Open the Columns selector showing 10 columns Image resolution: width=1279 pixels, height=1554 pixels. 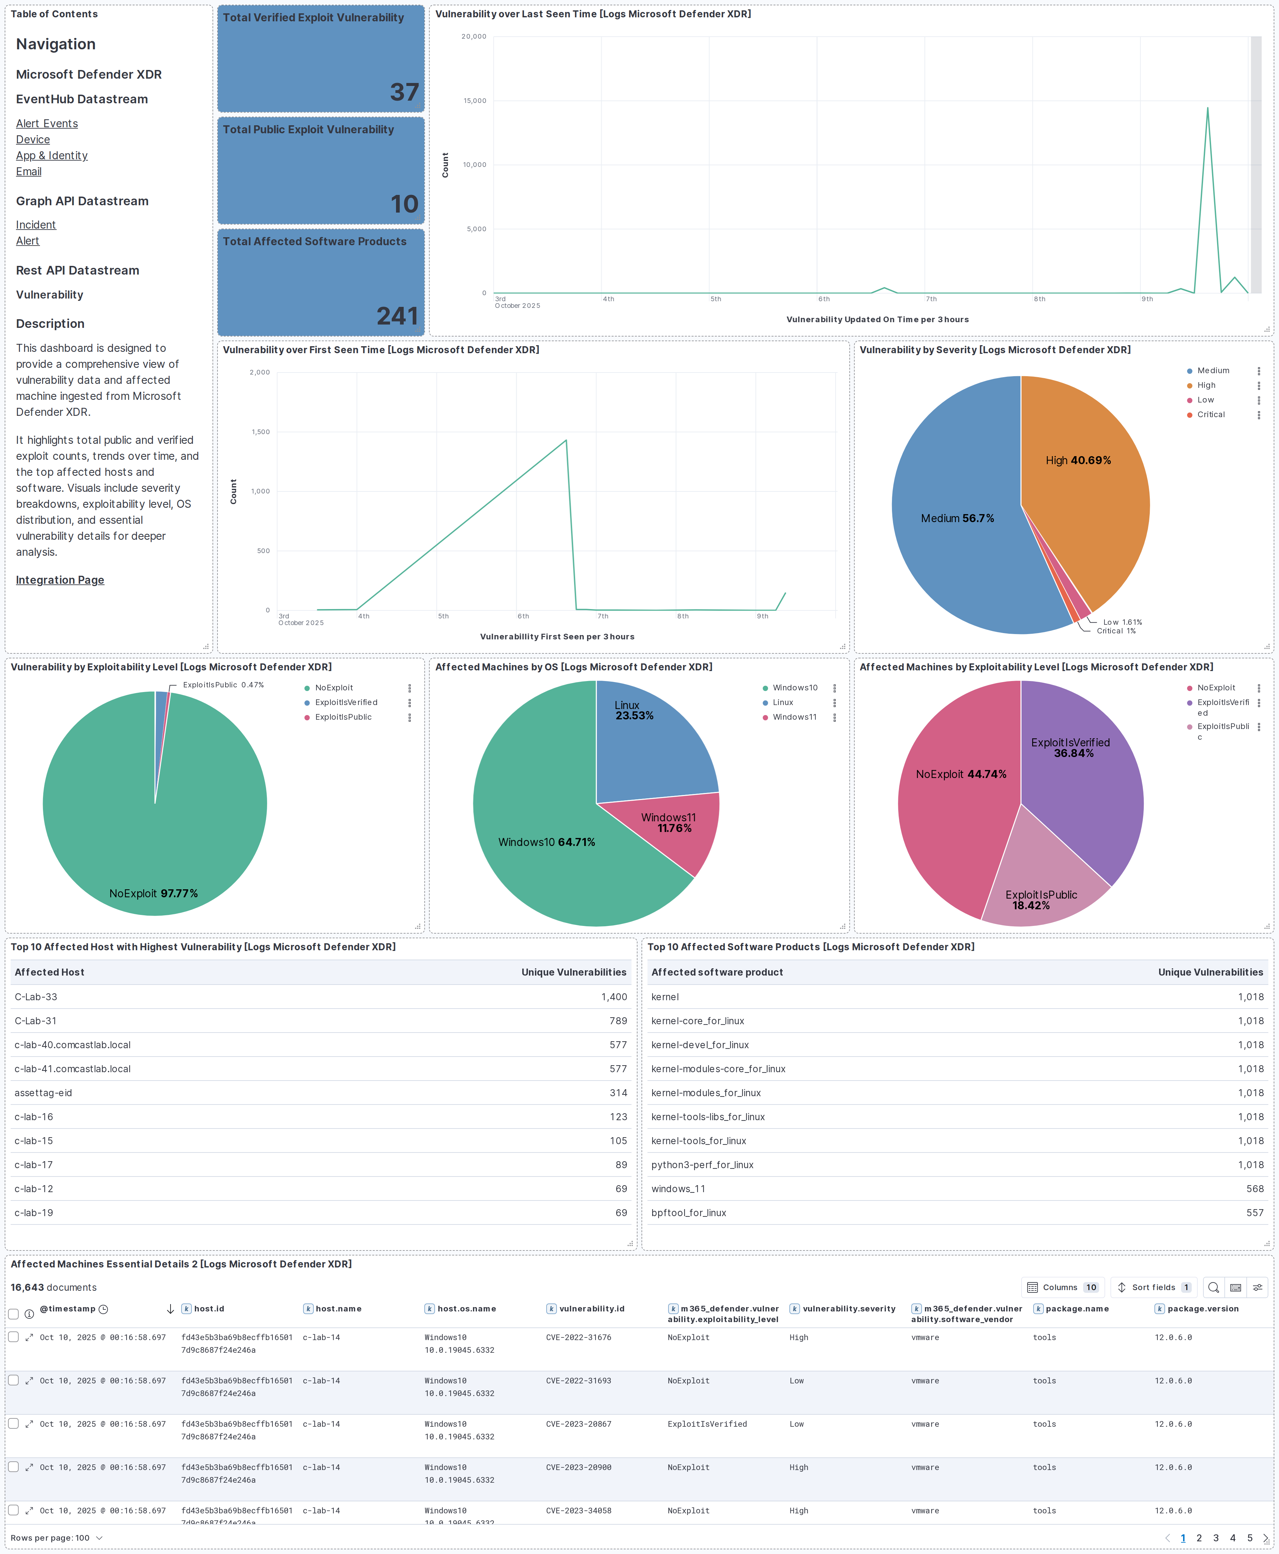pyautogui.click(x=1063, y=1287)
